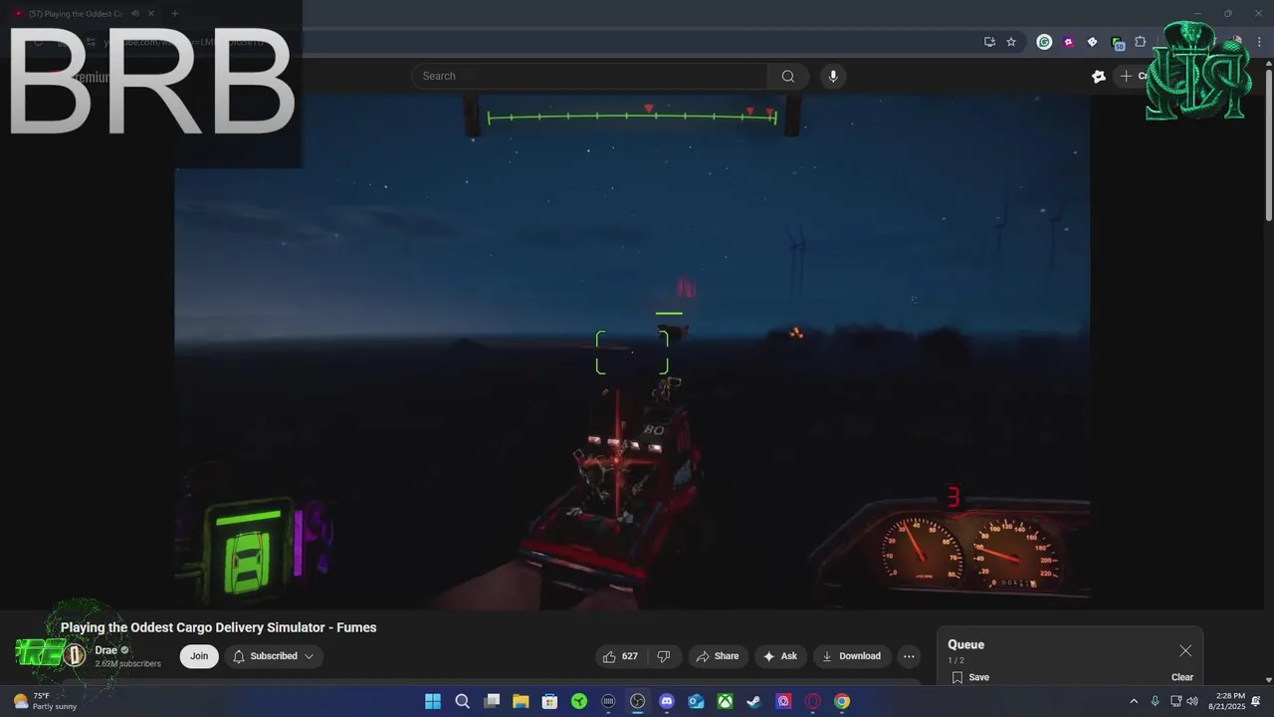Open Task View on the taskbar
The width and height of the screenshot is (1274, 717).
(x=492, y=701)
